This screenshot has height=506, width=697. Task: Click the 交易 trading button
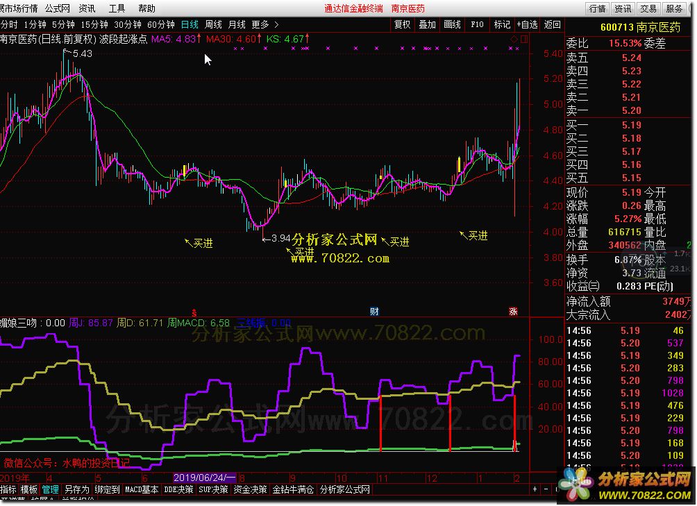pyautogui.click(x=648, y=8)
